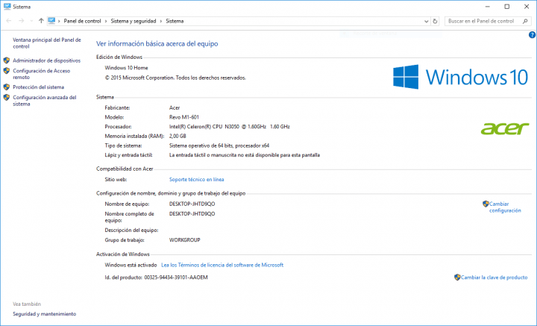Select the 'Acer' manufacturer value
The image size is (537, 326).
pyautogui.click(x=175, y=108)
